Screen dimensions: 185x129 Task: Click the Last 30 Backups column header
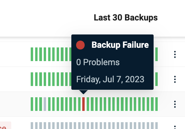click(126, 17)
